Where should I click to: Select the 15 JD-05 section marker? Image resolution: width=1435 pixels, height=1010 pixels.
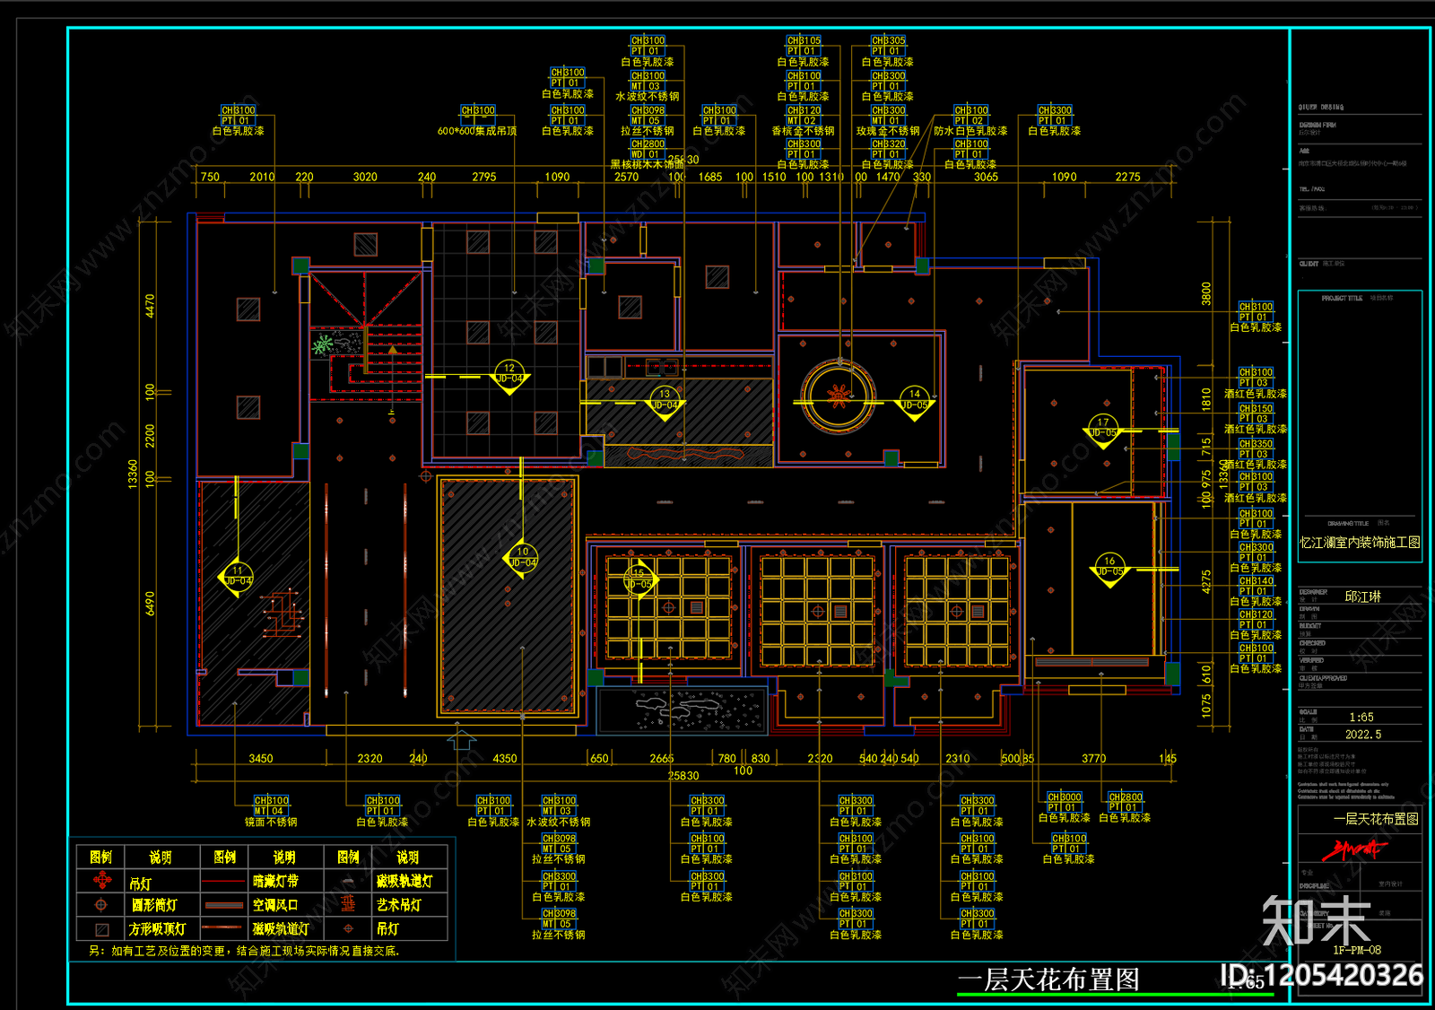tap(638, 579)
